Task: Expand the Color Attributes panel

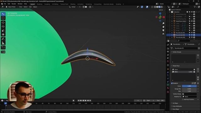Action: (x=172, y=106)
